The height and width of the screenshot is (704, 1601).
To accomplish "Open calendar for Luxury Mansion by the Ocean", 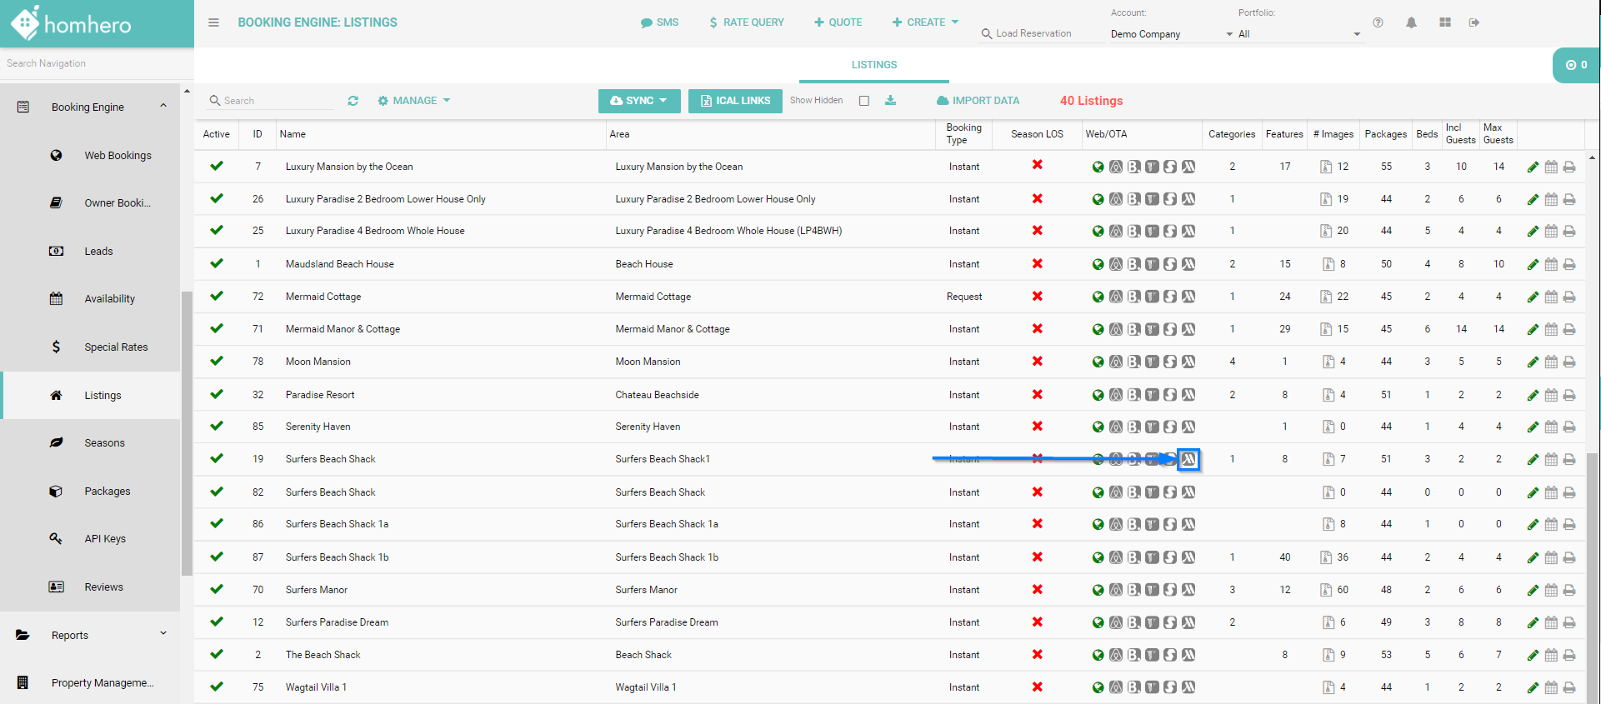I will [x=1551, y=167].
